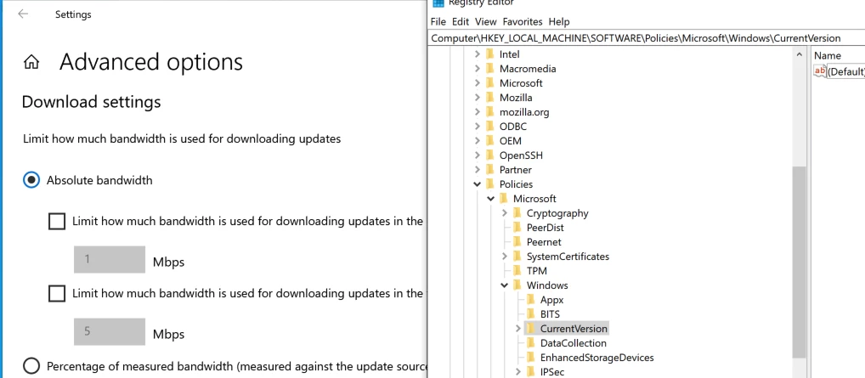This screenshot has height=378, width=865.
Task: Open the File menu in Registry Editor
Action: (438, 21)
